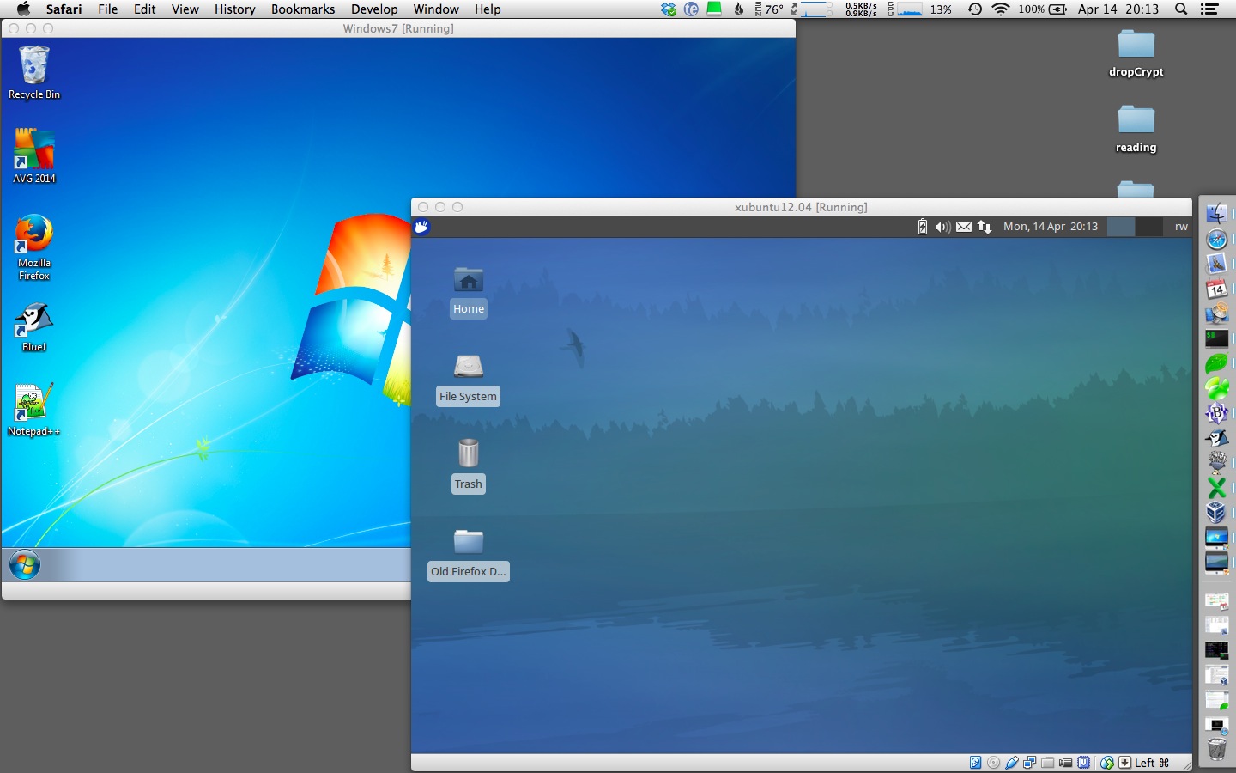This screenshot has width=1236, height=773.
Task: Open the Bookmarks menu
Action: (x=303, y=9)
